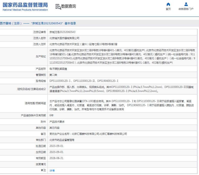Screen dimensions: 199x175
Task: Click the 生效日期 value 2023-09-01
Action: (x=56, y=152)
